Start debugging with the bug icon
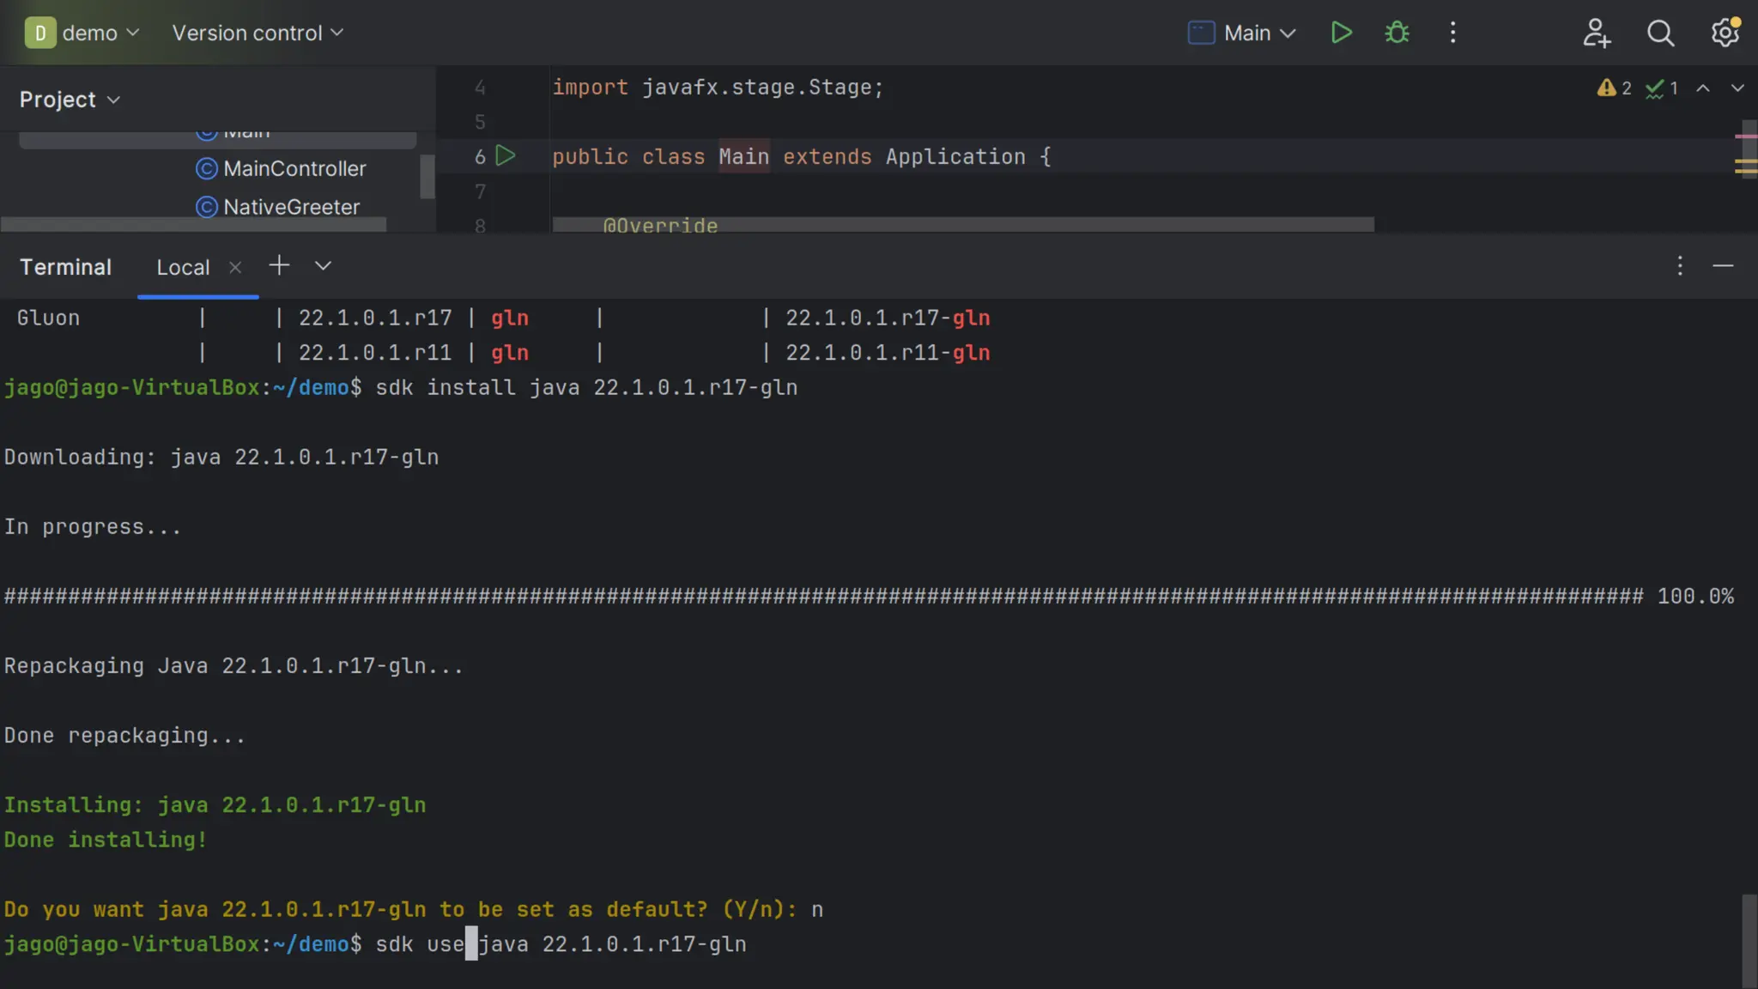Image resolution: width=1758 pixels, height=989 pixels. 1397,33
